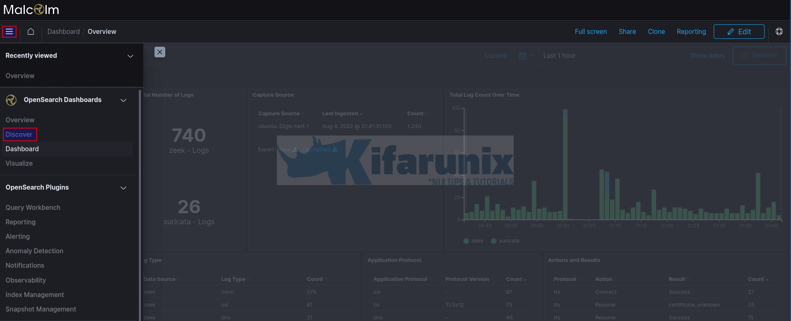Open Snapshot Management plugin
This screenshot has width=791, height=321.
41,309
